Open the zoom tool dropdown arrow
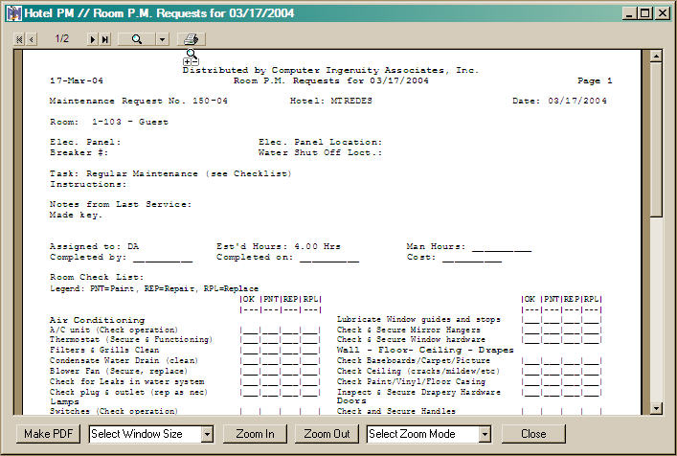This screenshot has height=456, width=677. coord(161,39)
